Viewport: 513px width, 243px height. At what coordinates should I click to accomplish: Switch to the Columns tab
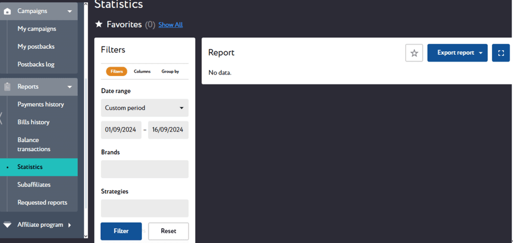tap(142, 72)
